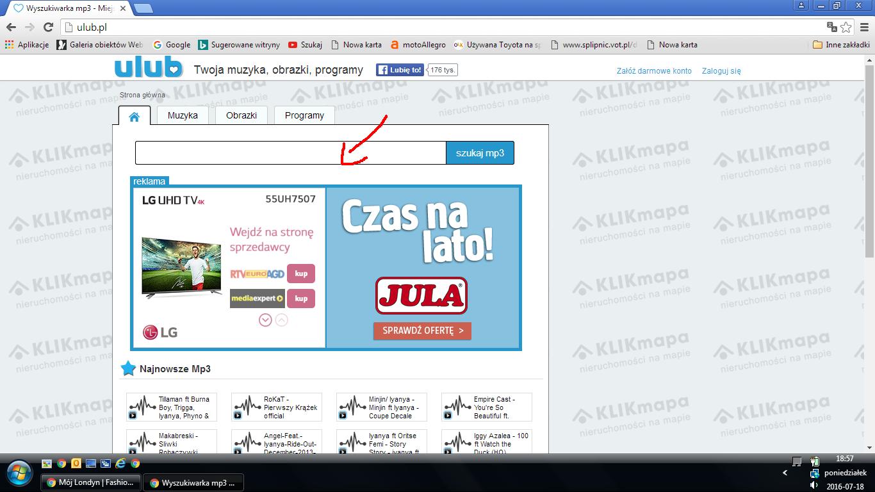Expand the Inne zakładki bookmarks folder
The height and width of the screenshot is (492, 875).
coord(841,45)
